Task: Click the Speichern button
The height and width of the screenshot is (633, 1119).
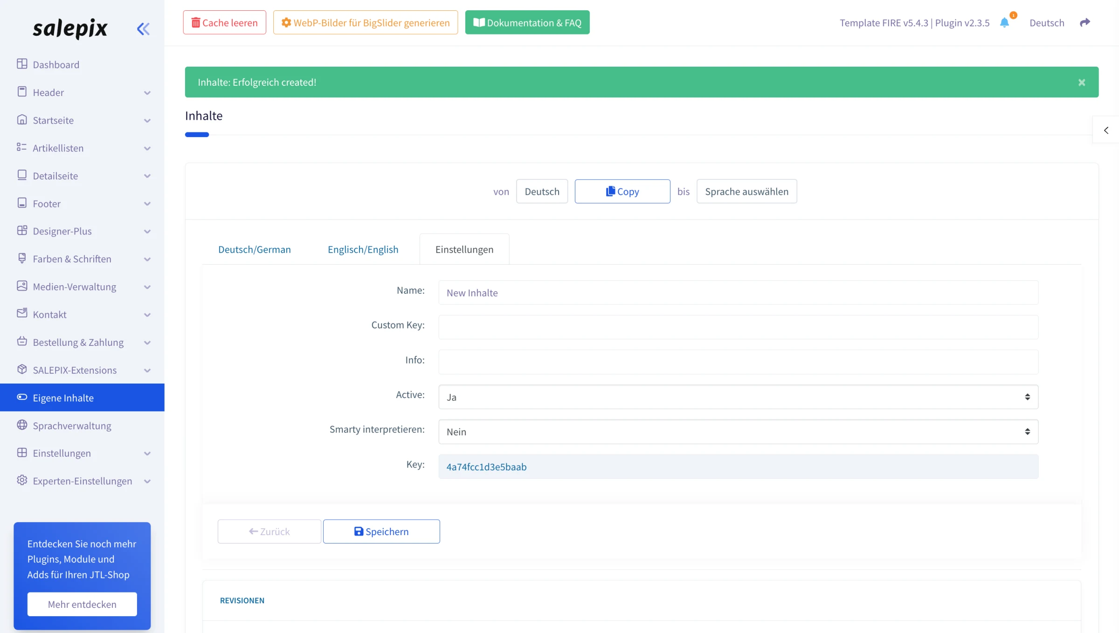Action: click(x=381, y=531)
